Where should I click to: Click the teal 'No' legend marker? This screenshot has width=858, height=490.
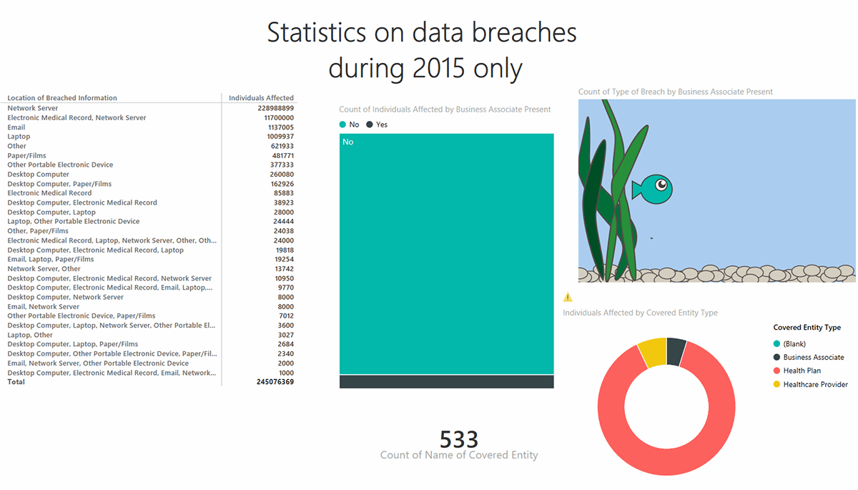pos(342,124)
